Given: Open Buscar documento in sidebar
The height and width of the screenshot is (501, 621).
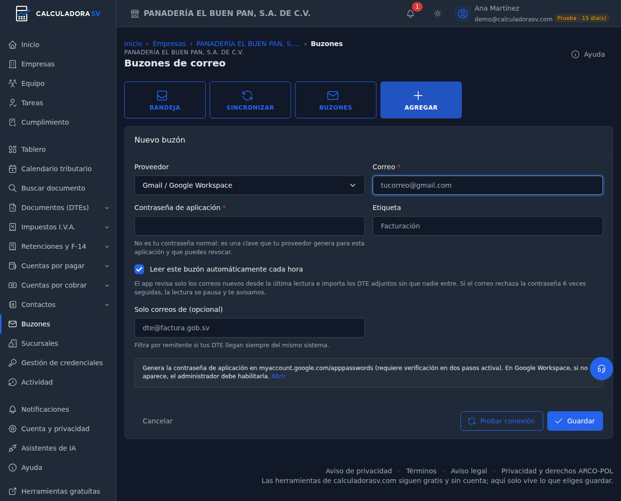Looking at the screenshot, I should (58, 188).
